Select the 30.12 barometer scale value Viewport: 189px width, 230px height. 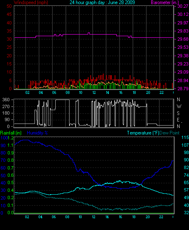click(183, 14)
